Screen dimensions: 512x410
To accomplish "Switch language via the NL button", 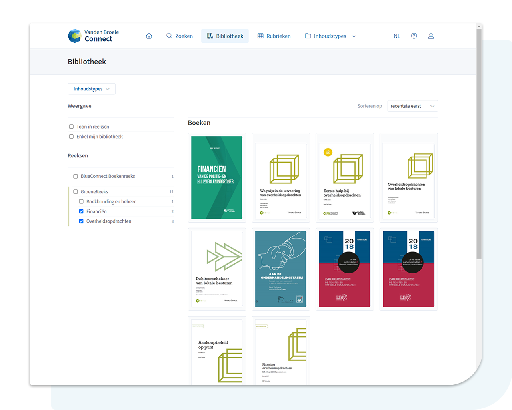I will [397, 36].
